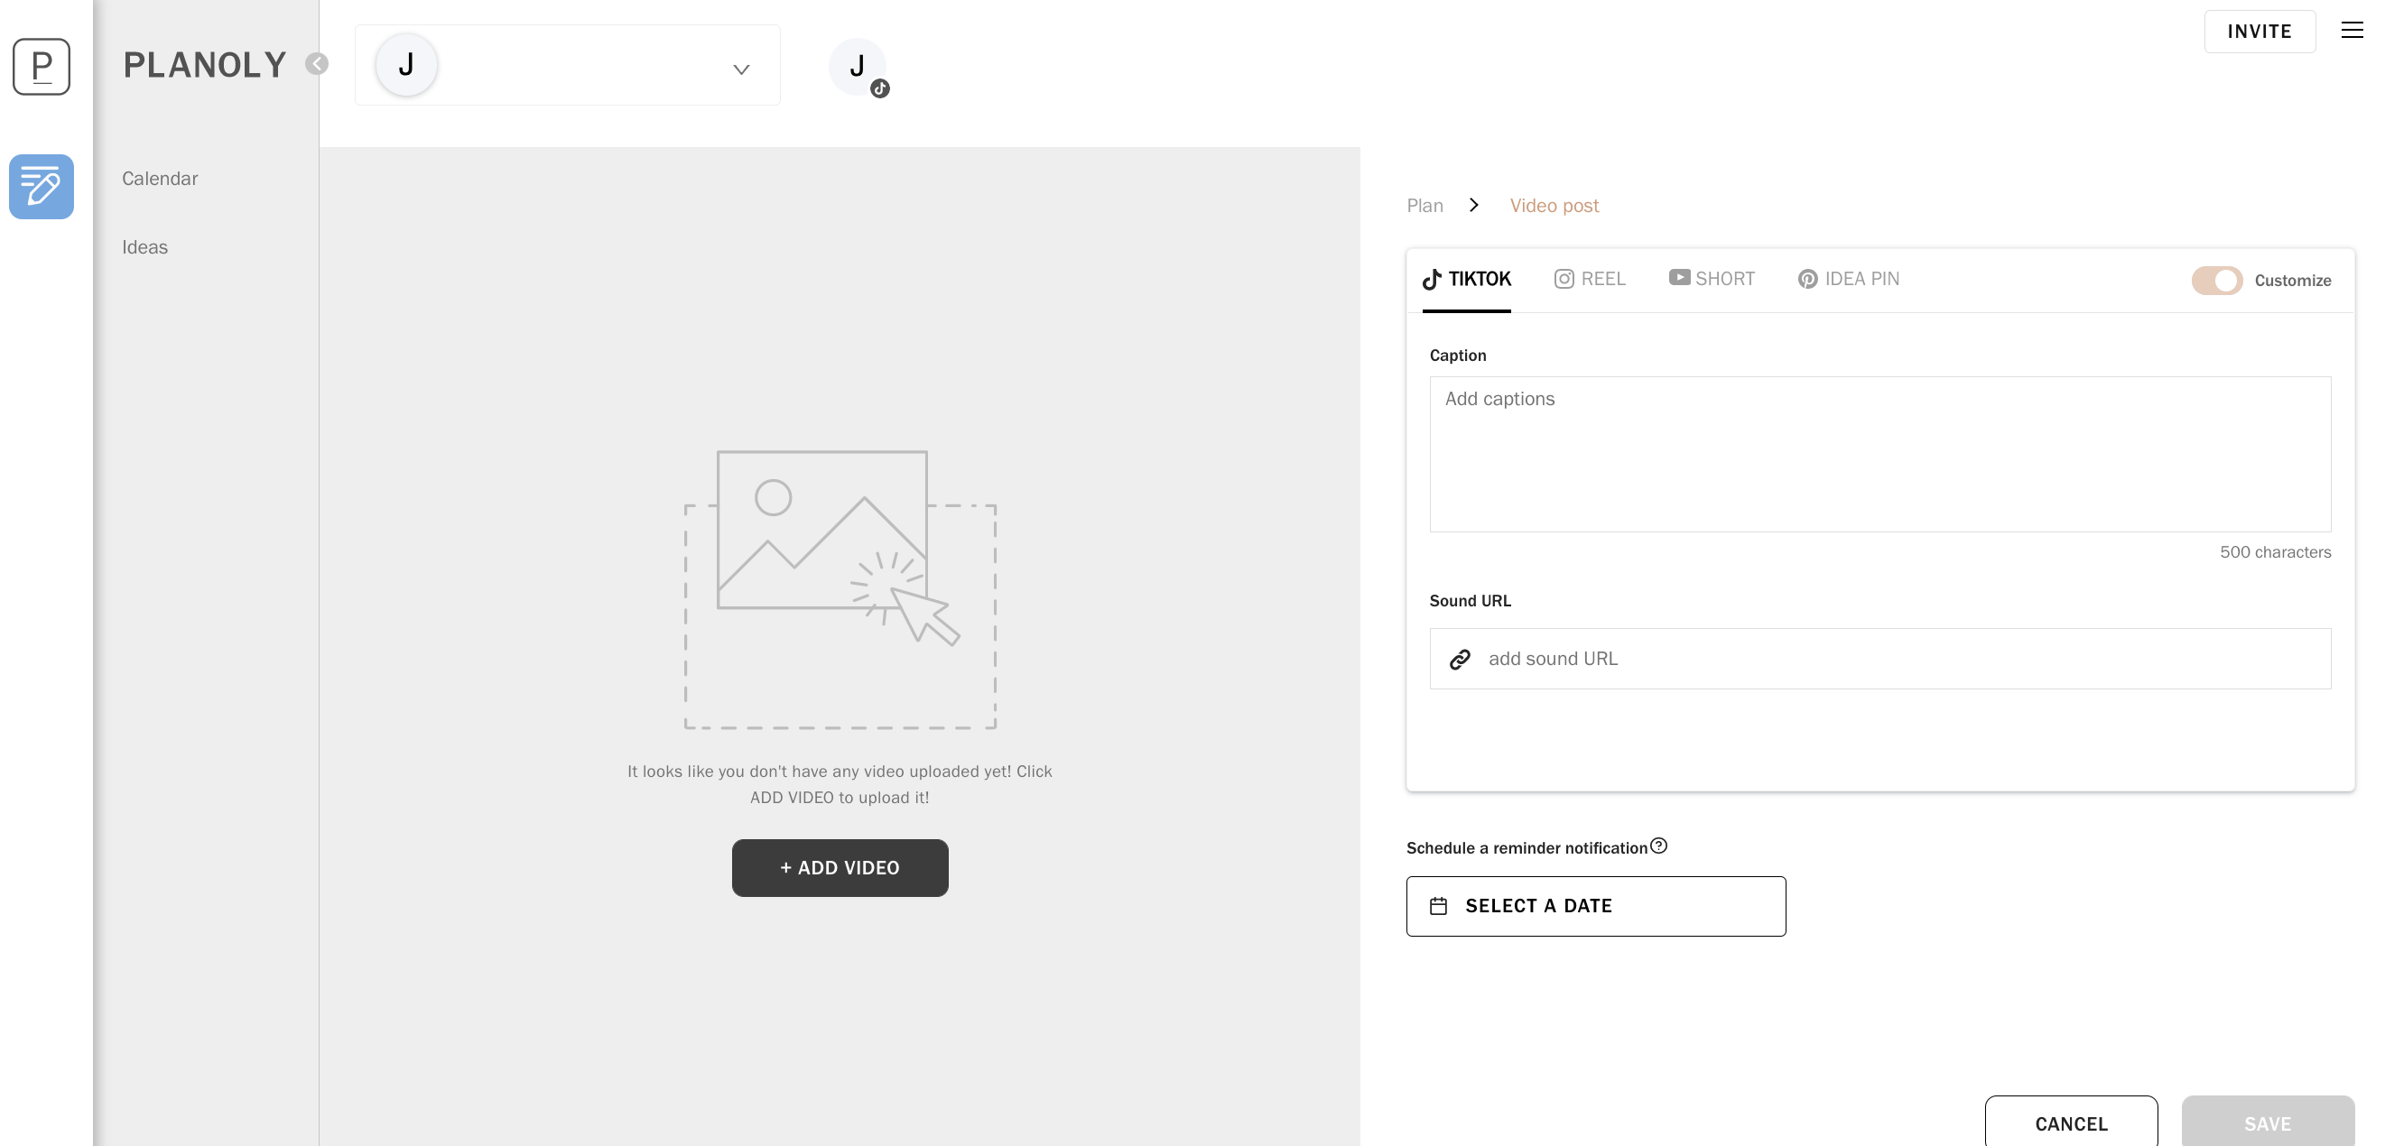Click the 'Caption' label
This screenshot has height=1146, width=2385.
click(1457, 356)
